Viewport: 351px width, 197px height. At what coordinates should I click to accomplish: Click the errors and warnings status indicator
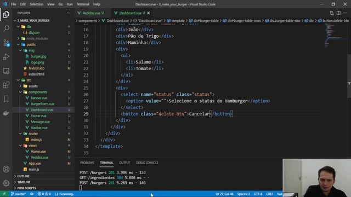point(44,194)
